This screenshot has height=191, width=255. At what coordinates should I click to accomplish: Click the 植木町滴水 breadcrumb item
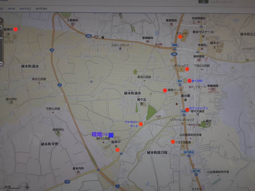pyautogui.click(x=42, y=9)
